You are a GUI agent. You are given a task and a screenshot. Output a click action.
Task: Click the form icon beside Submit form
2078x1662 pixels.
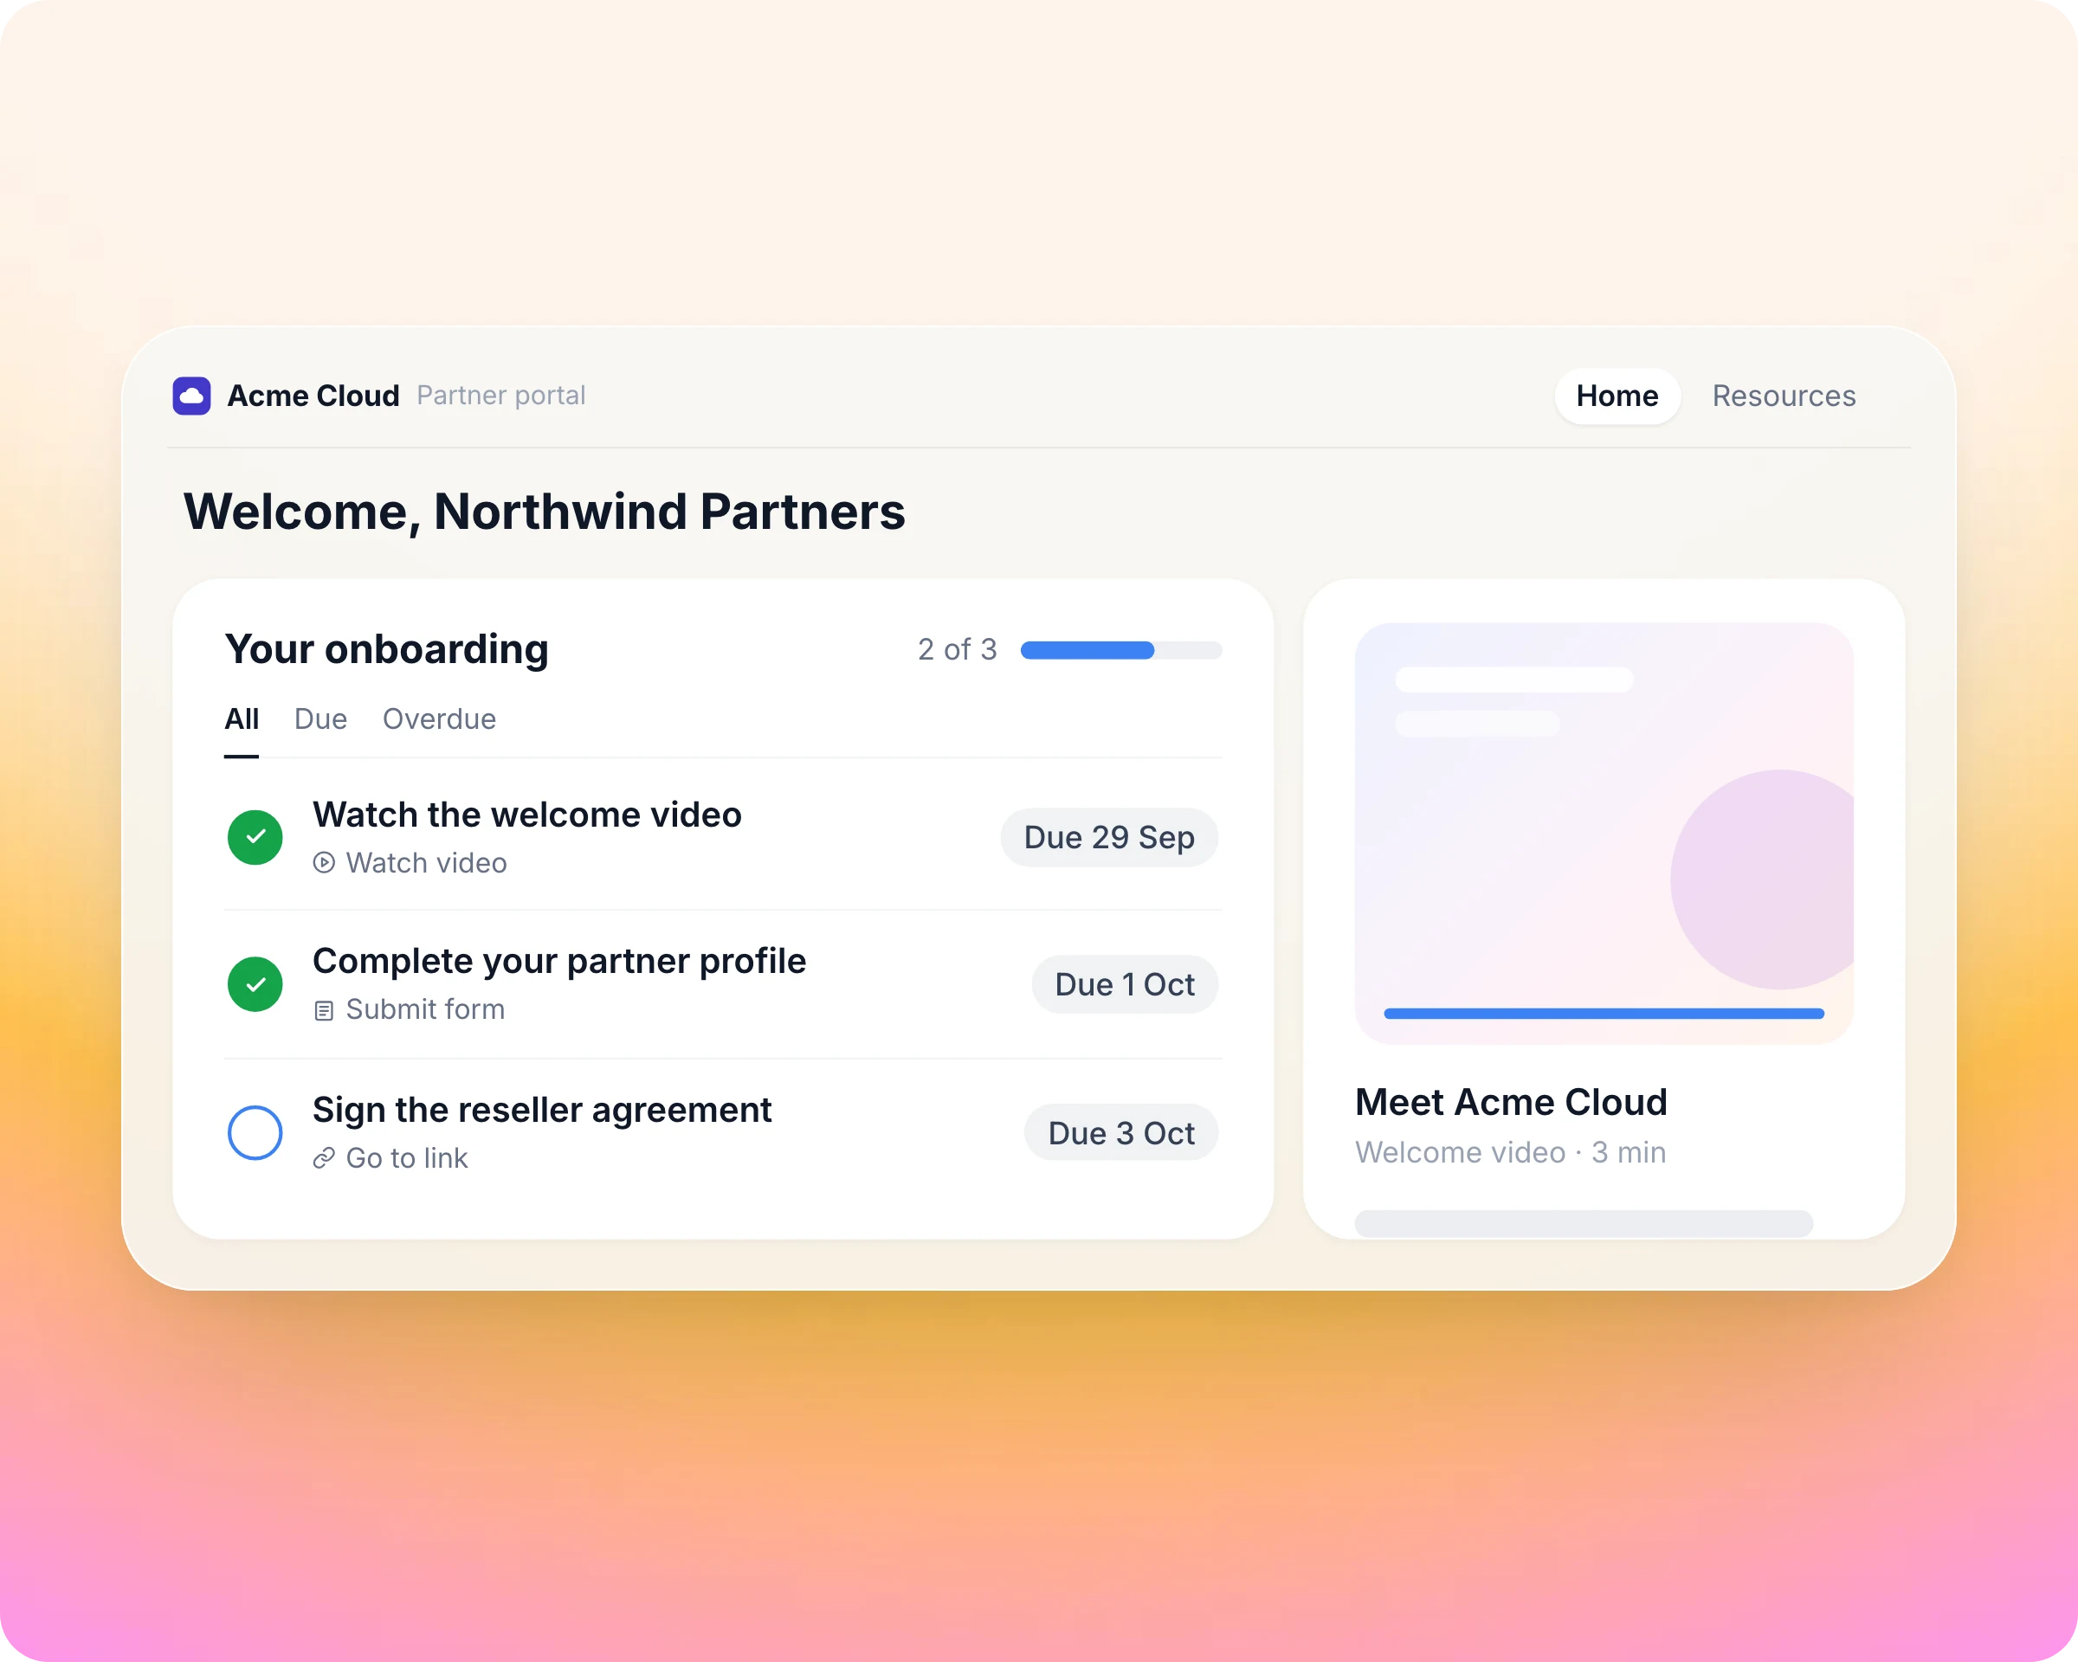(324, 1011)
